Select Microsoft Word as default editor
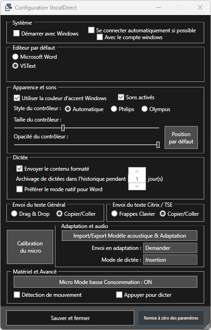This screenshot has height=330, width=211. 15,57
